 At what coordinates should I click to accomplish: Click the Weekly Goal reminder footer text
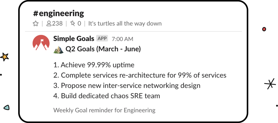[104, 110]
